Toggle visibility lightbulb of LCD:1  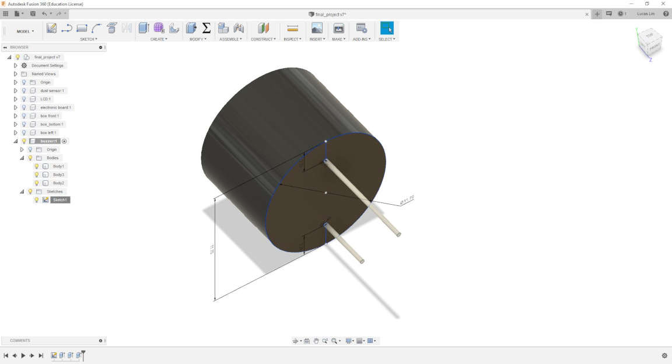click(24, 99)
